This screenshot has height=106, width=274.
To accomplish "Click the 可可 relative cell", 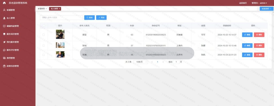I will [x=203, y=35].
